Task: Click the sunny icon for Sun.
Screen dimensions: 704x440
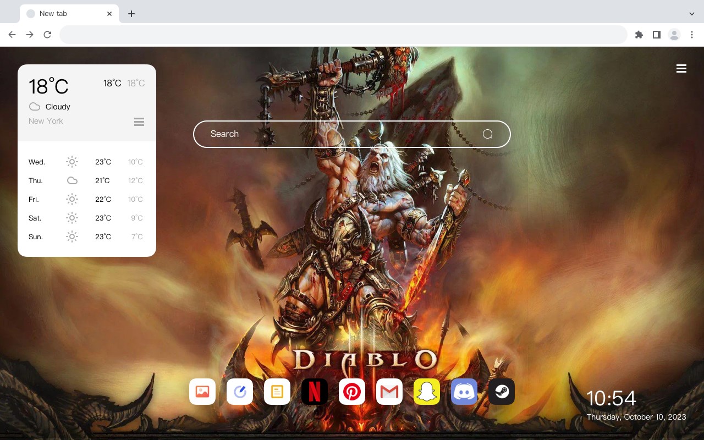Action: [72, 237]
